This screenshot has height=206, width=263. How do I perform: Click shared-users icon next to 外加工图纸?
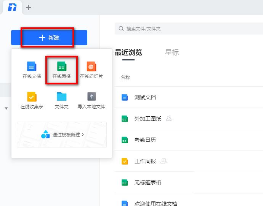[x=169, y=118]
